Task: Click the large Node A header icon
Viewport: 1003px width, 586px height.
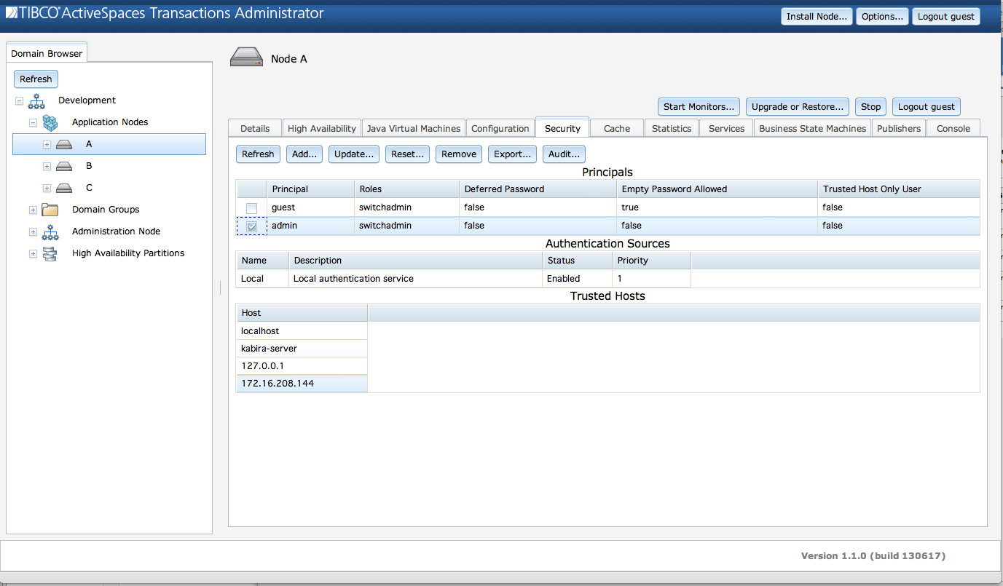Action: pyautogui.click(x=246, y=58)
